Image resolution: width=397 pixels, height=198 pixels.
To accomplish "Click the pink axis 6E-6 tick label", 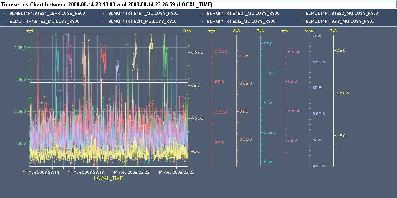I will [x=292, y=82].
